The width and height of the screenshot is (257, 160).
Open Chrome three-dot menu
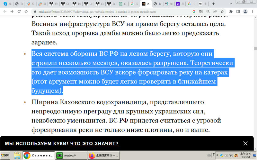[252, 12]
